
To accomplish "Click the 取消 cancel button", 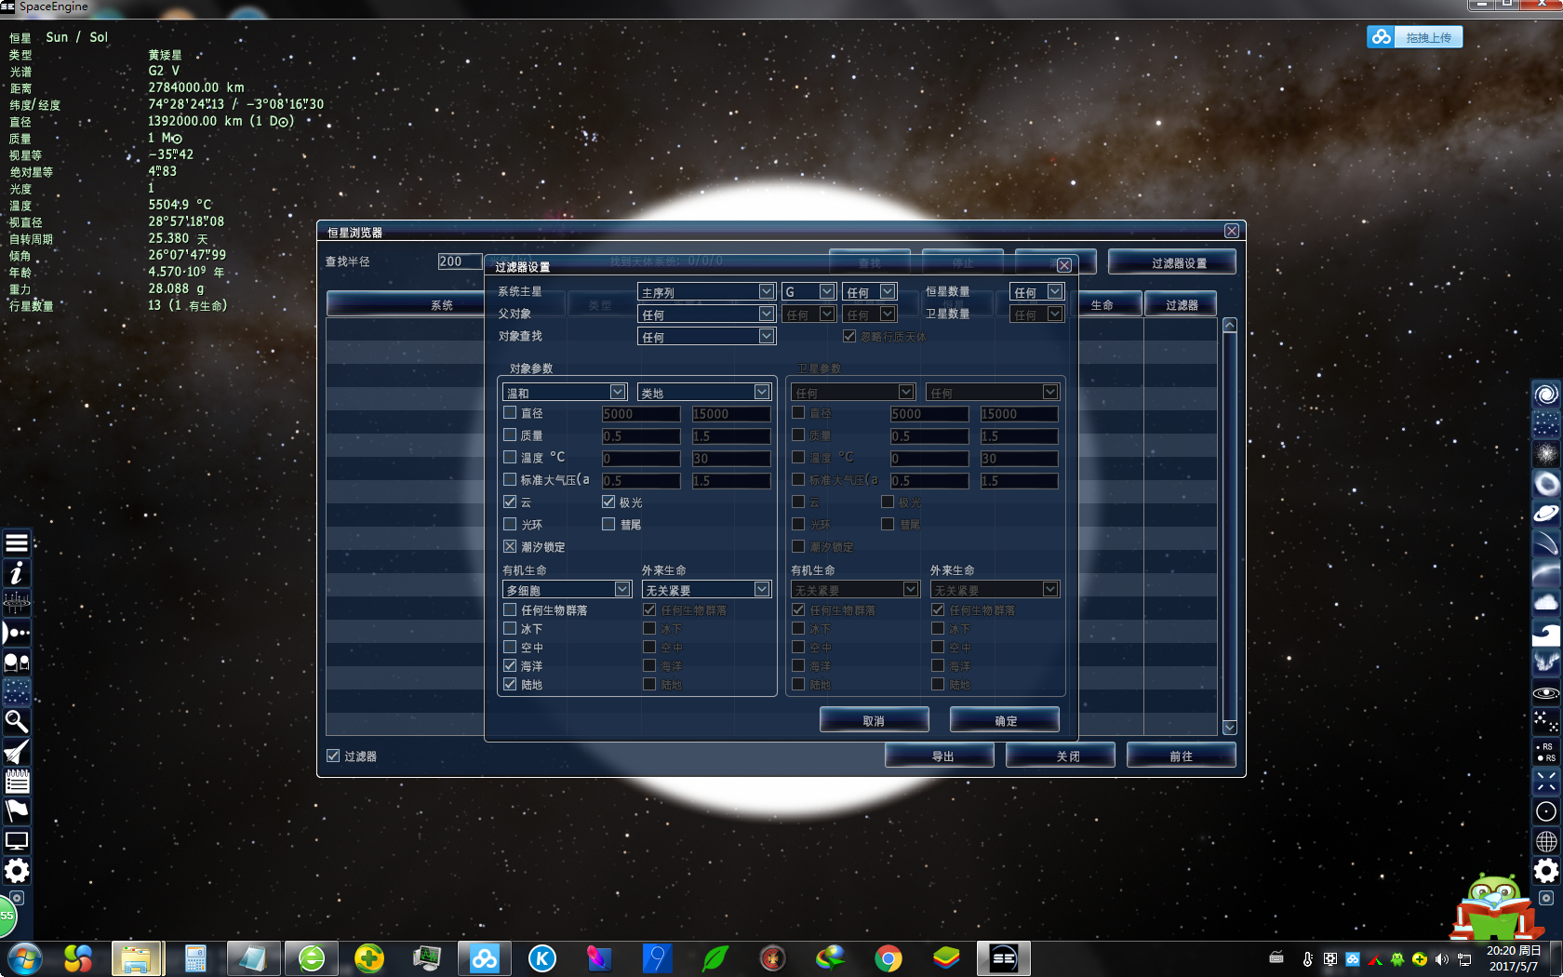I will click(x=874, y=721).
